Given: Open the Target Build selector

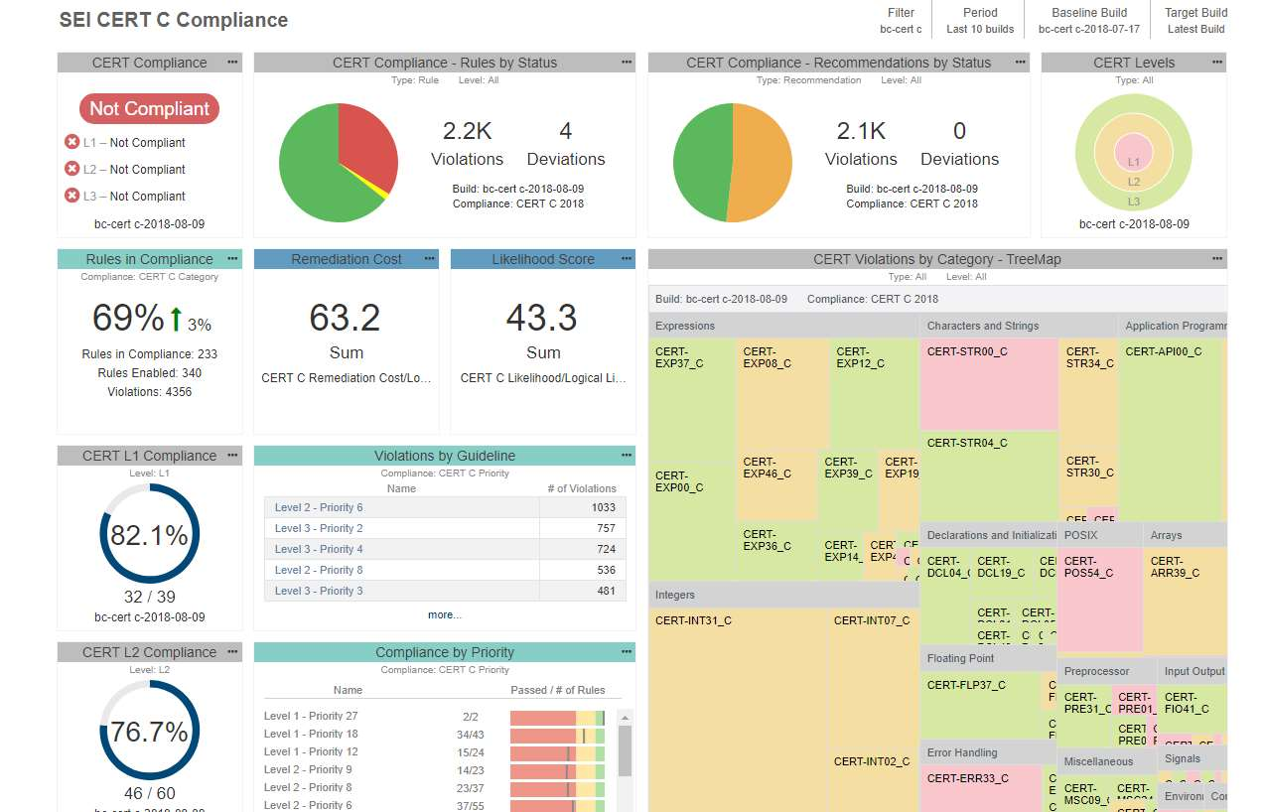Looking at the screenshot, I should 1195,21.
